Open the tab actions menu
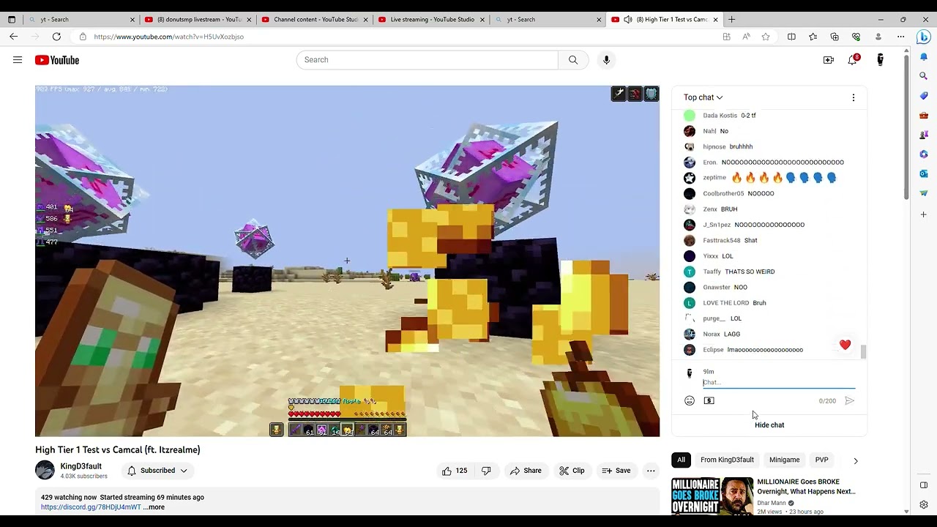Image resolution: width=937 pixels, height=527 pixels. tap(11, 20)
